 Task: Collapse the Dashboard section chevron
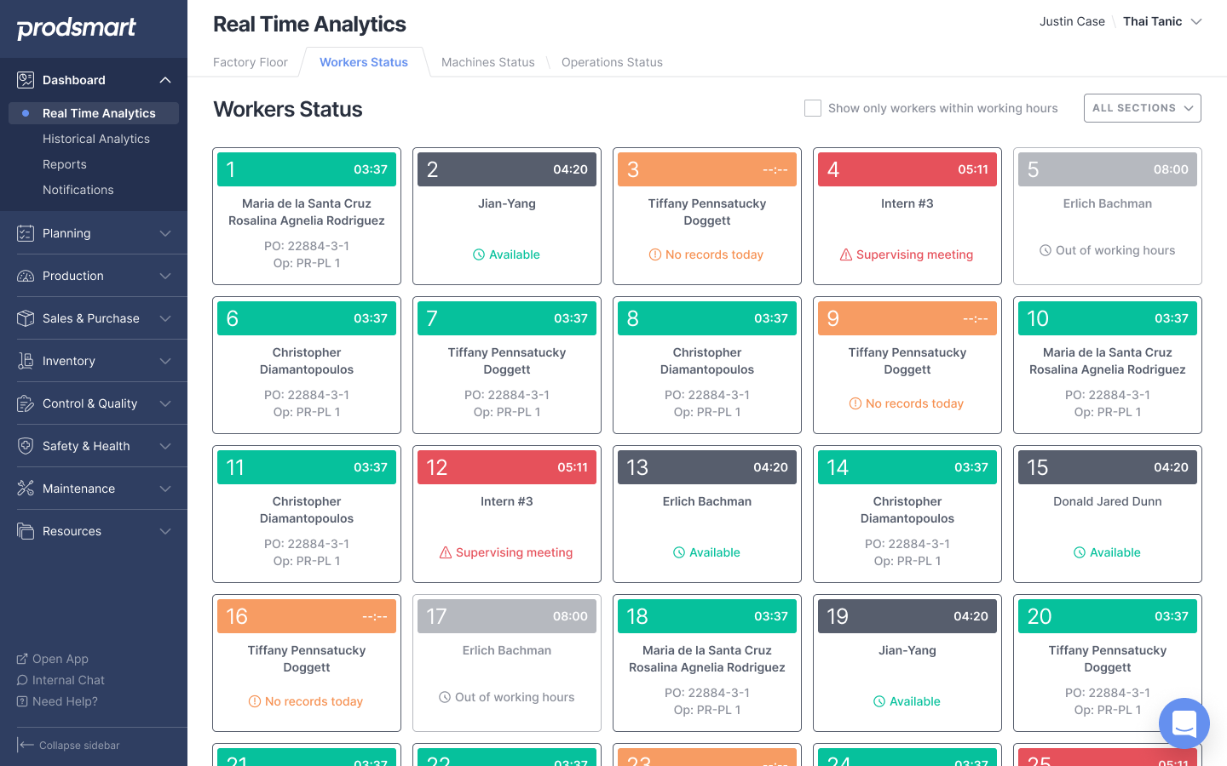(x=164, y=79)
